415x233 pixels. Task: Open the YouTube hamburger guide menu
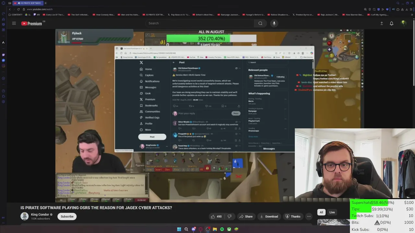click(14, 23)
